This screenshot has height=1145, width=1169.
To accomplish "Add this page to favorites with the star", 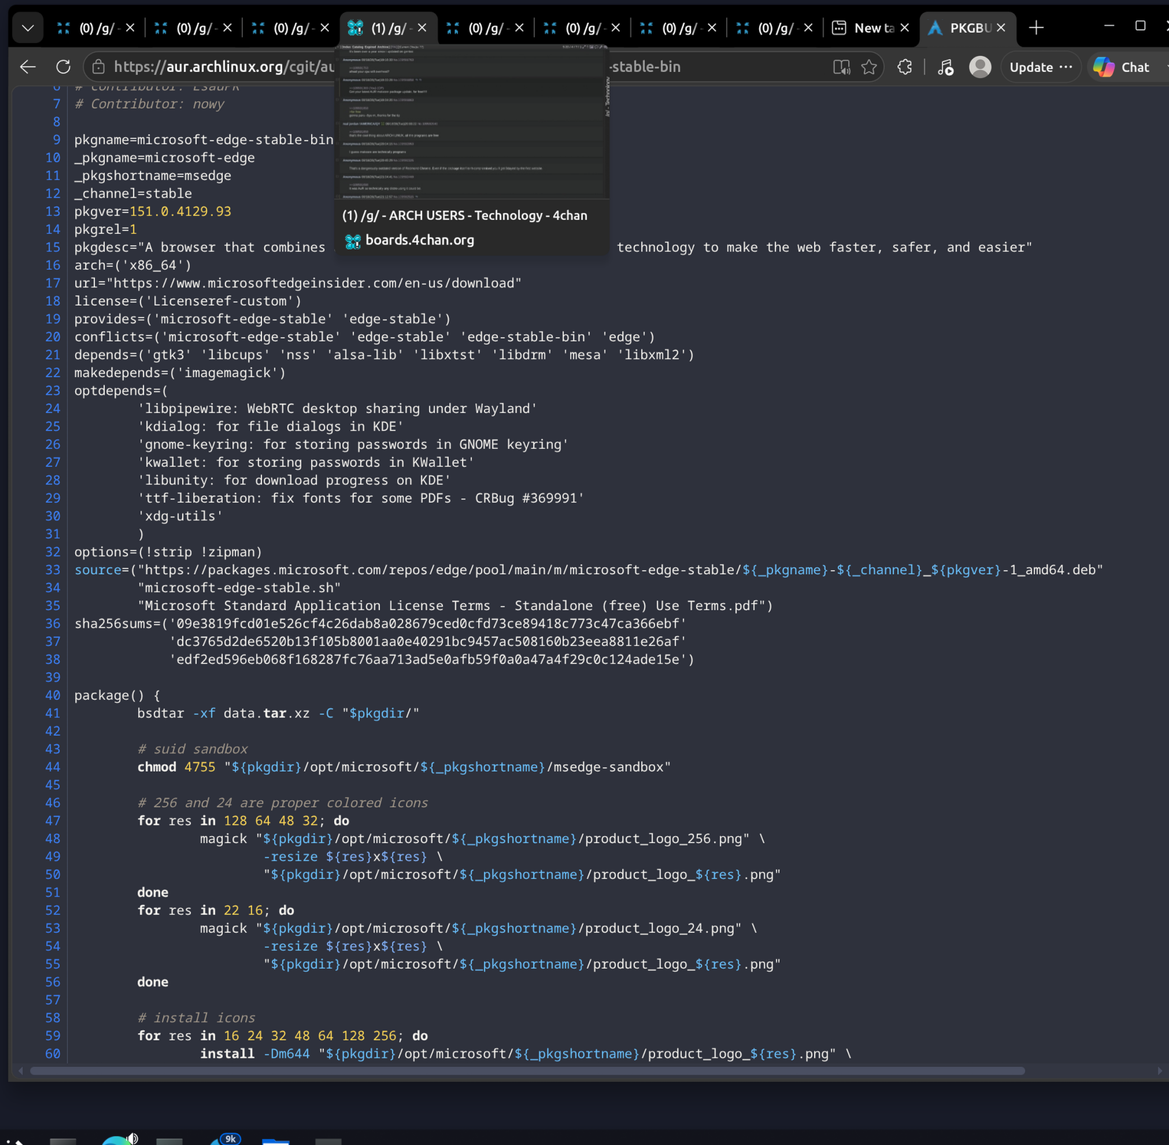I will pyautogui.click(x=869, y=66).
